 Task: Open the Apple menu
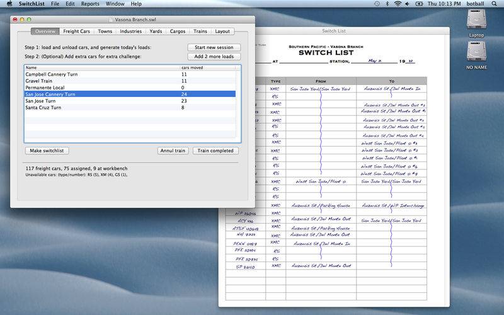click(9, 4)
